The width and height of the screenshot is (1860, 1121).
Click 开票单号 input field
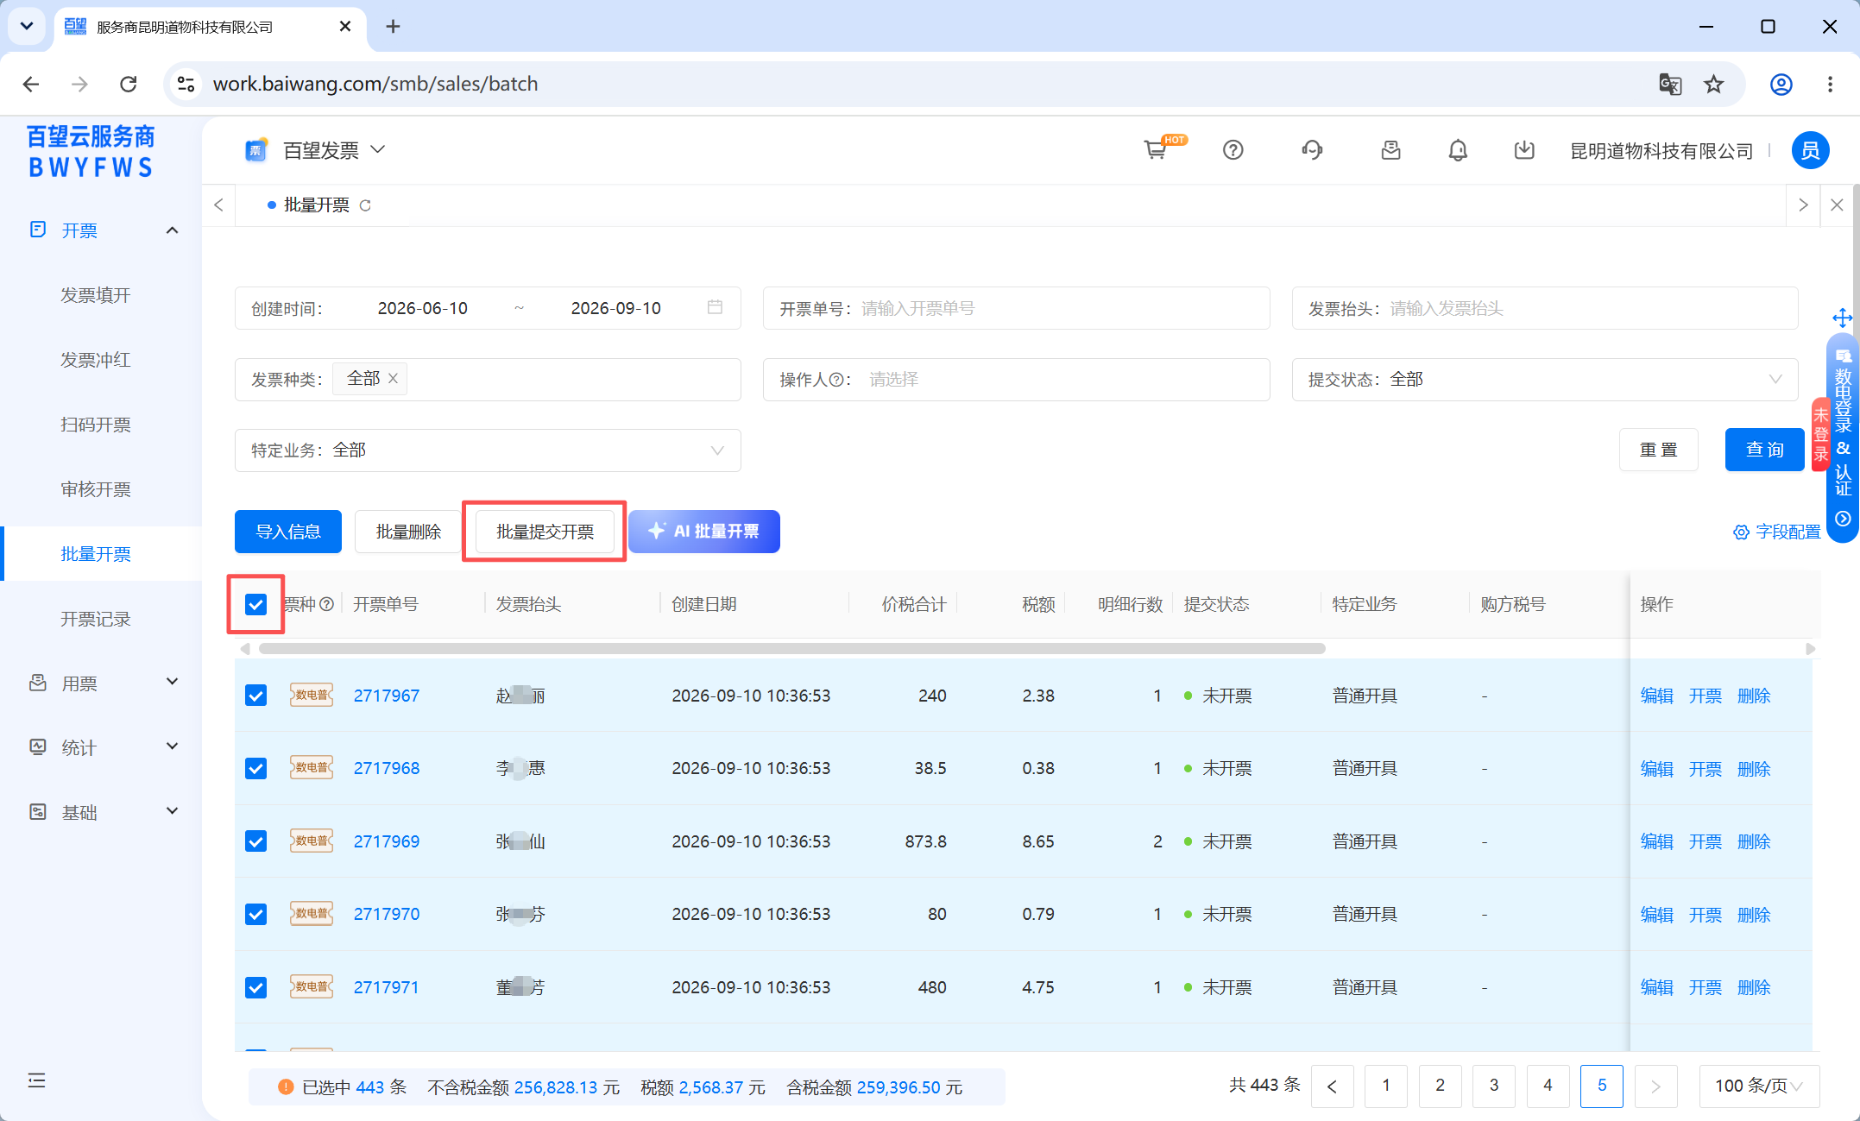pyautogui.click(x=1017, y=308)
